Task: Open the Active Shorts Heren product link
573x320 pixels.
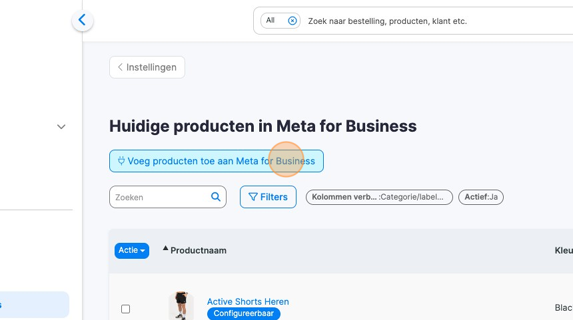Action: pyautogui.click(x=248, y=301)
